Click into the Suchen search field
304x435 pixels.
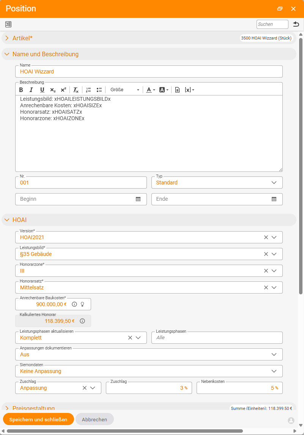272,24
